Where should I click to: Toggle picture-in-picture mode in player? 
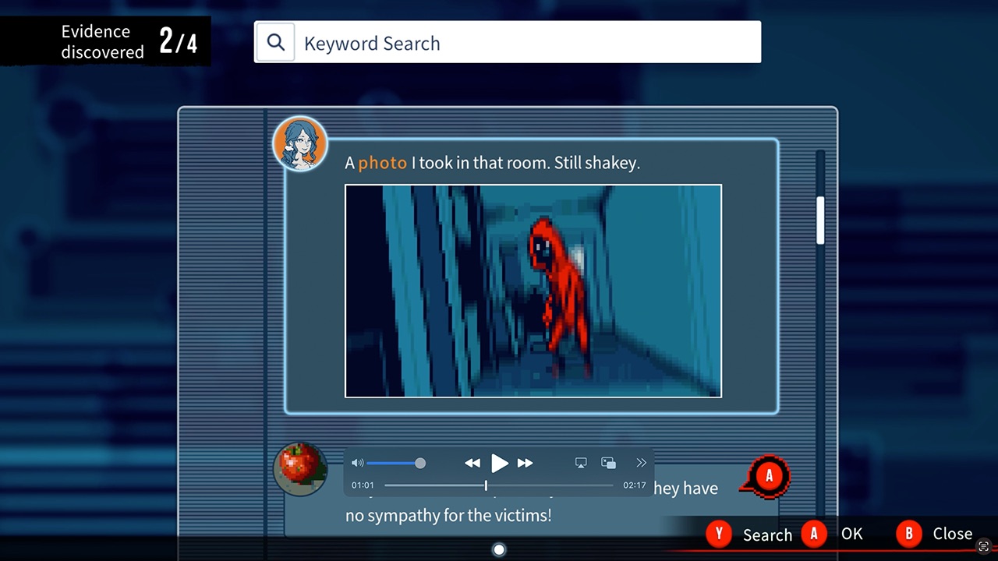point(609,463)
